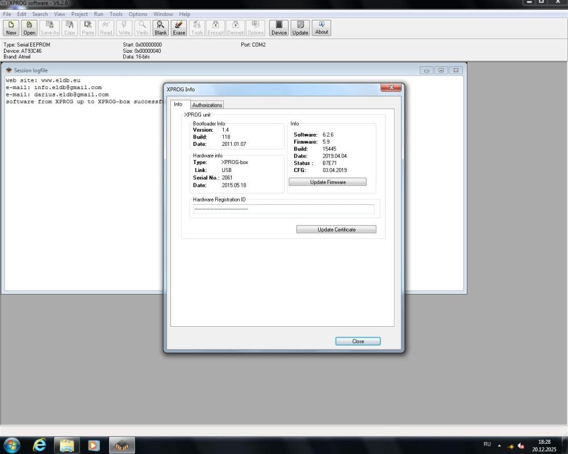
Task: Click the firmware build value 15445
Action: (x=329, y=149)
